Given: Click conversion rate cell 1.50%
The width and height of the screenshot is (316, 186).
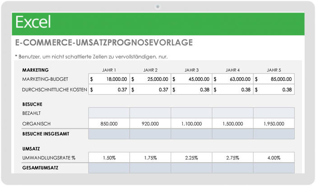Looking at the screenshot, I should pyautogui.click(x=109, y=158).
